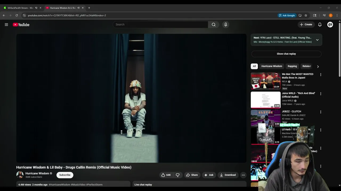This screenshot has height=191, width=341.
Task: Open options for the Lil Herb video
Action: click(321, 130)
